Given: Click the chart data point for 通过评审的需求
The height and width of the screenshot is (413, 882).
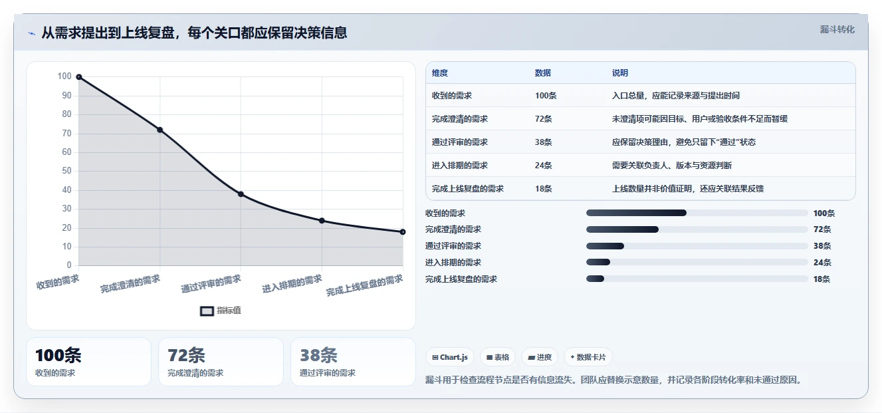Looking at the screenshot, I should [x=241, y=194].
